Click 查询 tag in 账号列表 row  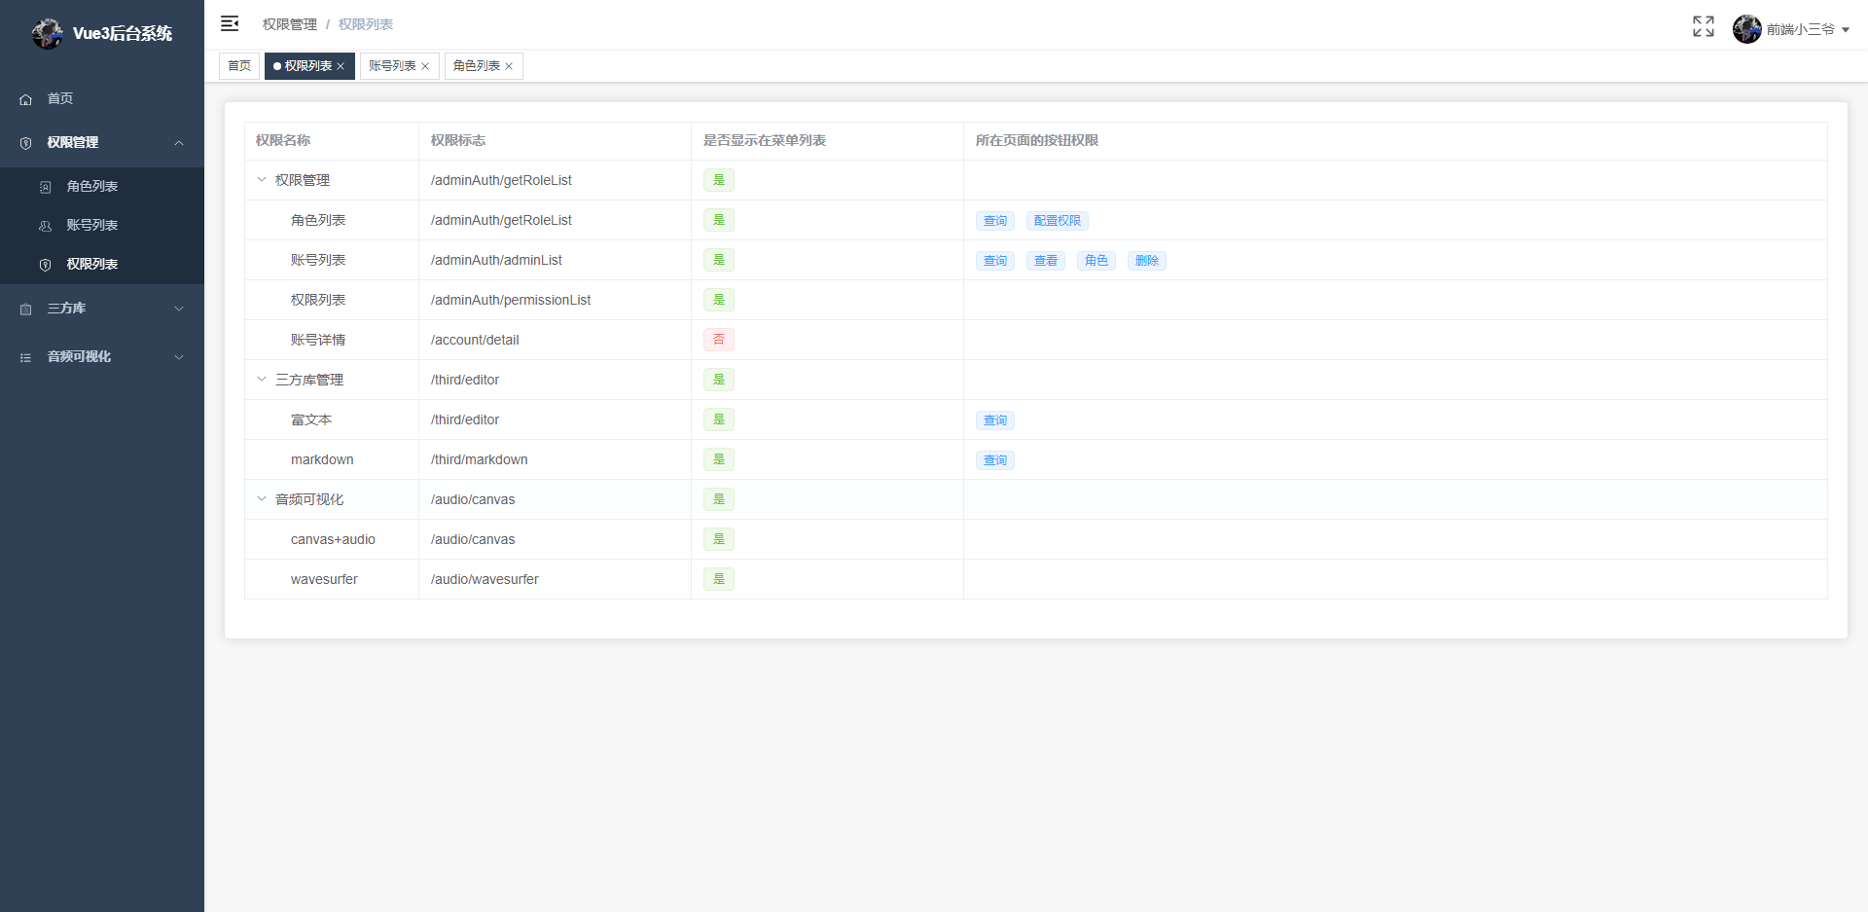[995, 261]
